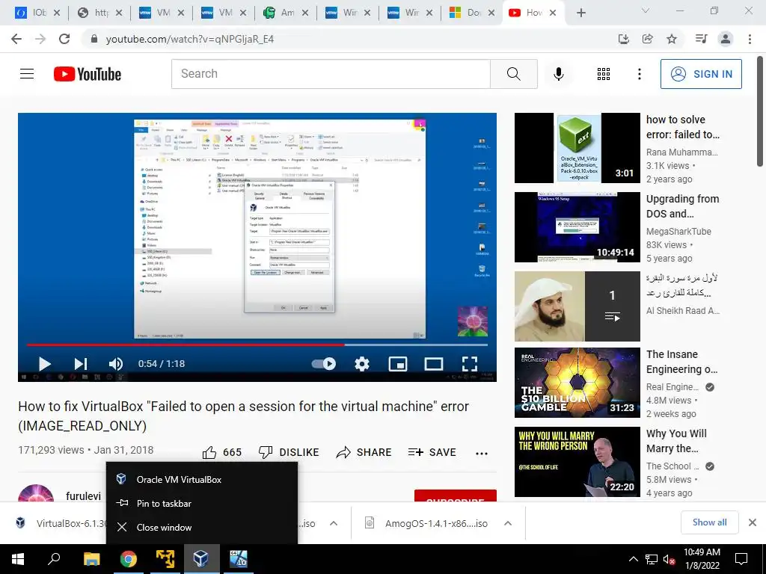Switch to theater mode

(x=433, y=364)
